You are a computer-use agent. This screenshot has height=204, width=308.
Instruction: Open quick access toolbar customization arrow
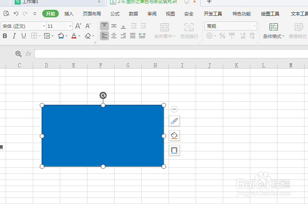pos(35,14)
